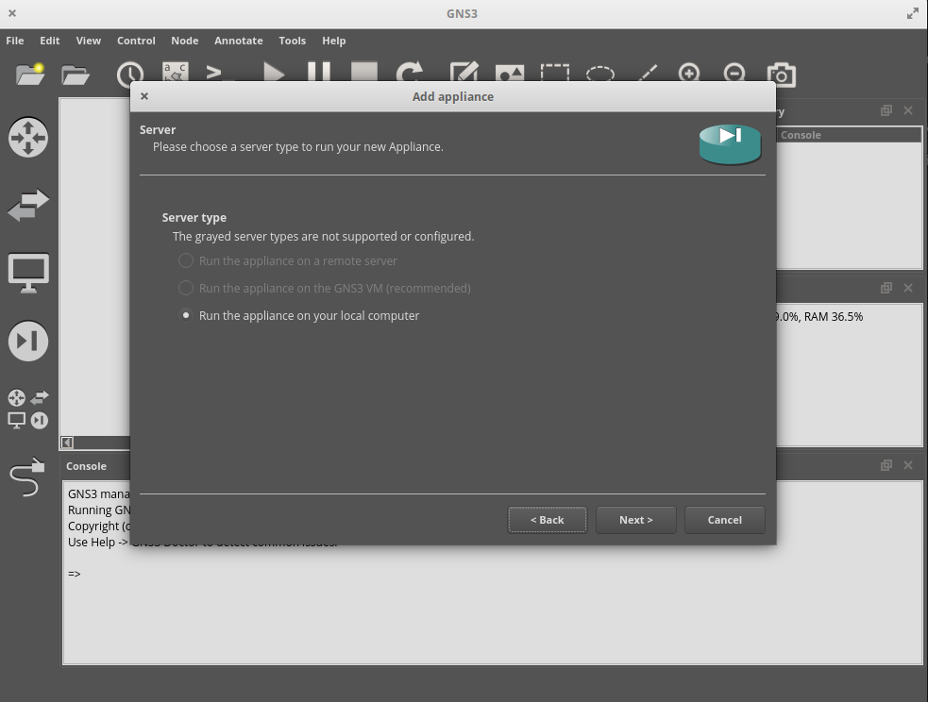928x702 pixels.
Task: Float the topology summary panel
Action: point(886,110)
